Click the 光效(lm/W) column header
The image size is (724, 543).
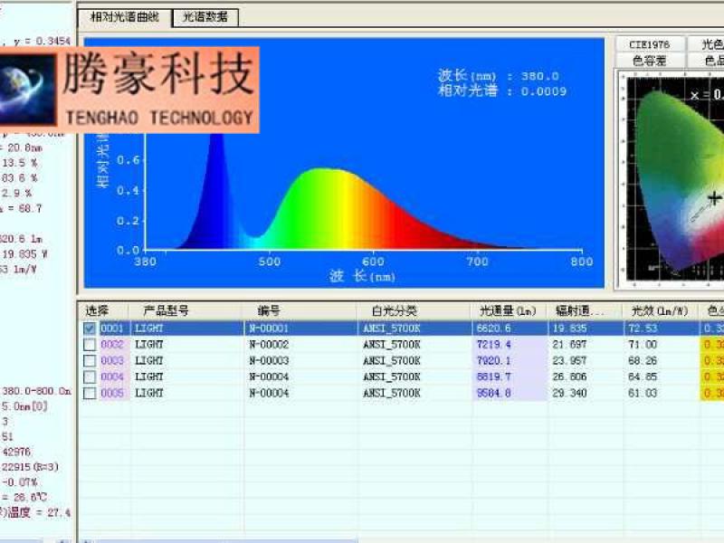coord(661,310)
